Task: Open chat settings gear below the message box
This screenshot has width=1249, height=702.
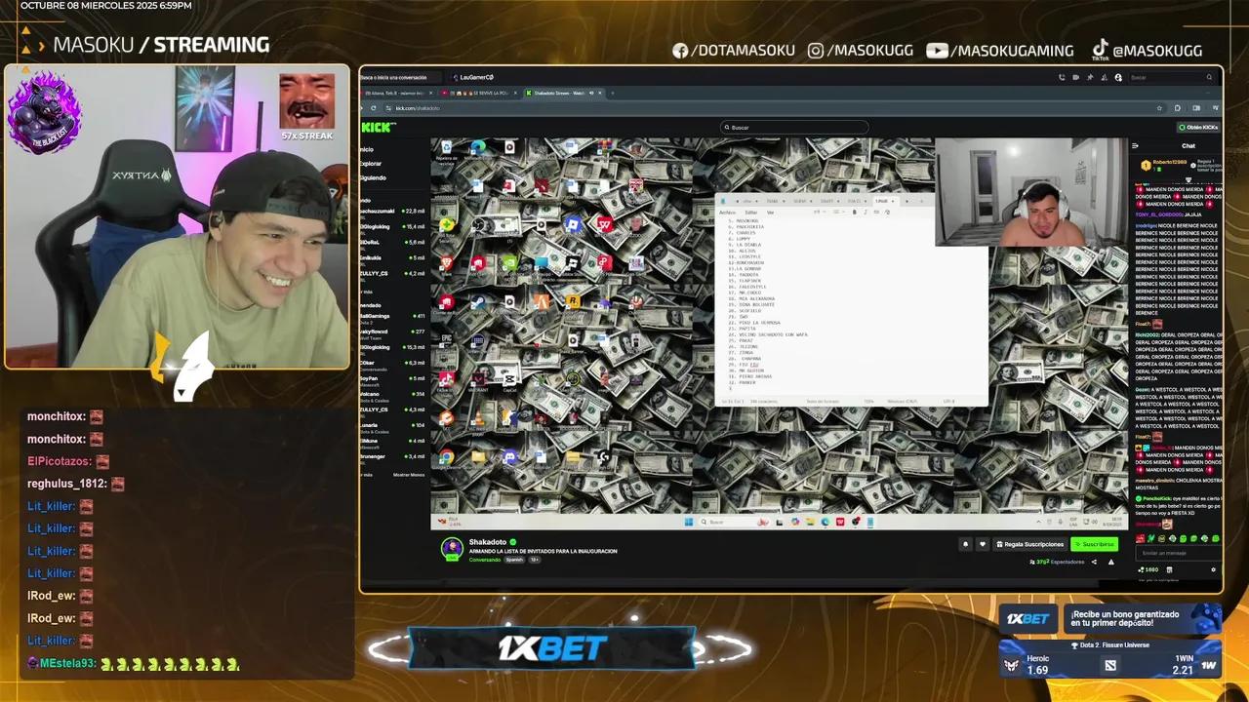Action: coord(1214,569)
